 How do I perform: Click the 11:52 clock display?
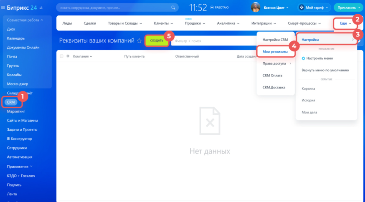click(x=198, y=8)
